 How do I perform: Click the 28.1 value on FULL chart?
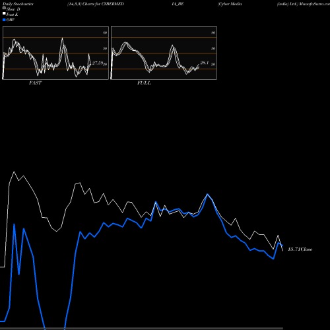click(x=205, y=63)
